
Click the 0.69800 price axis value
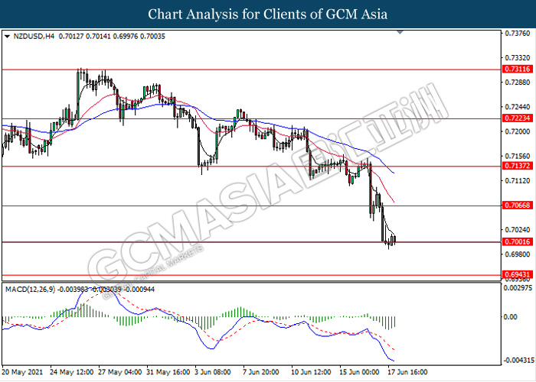[518, 254]
